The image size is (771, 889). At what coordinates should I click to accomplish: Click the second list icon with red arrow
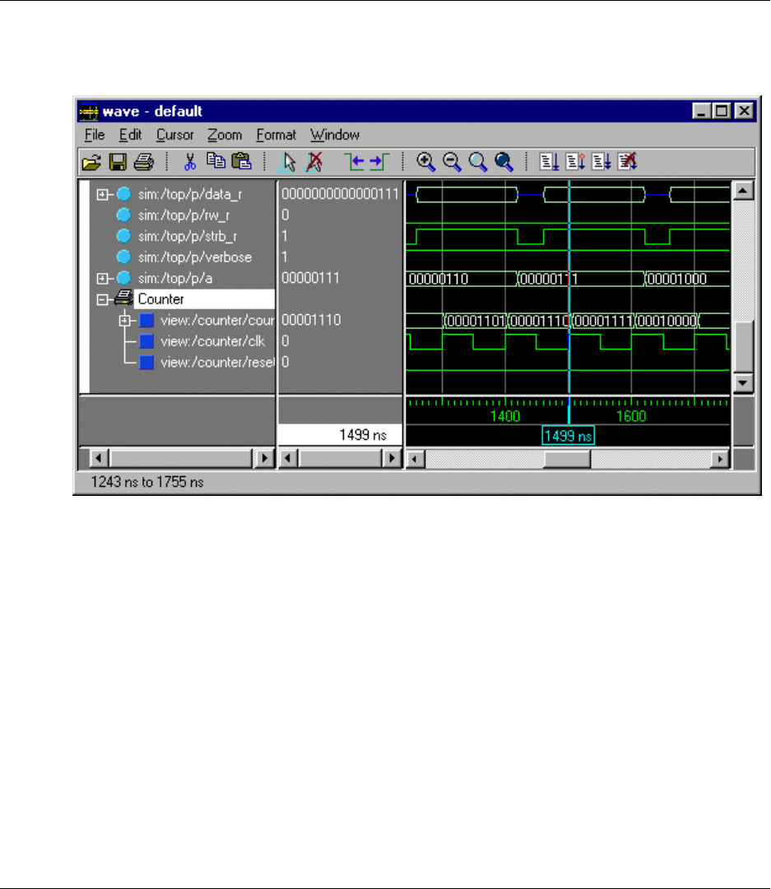pos(575,162)
